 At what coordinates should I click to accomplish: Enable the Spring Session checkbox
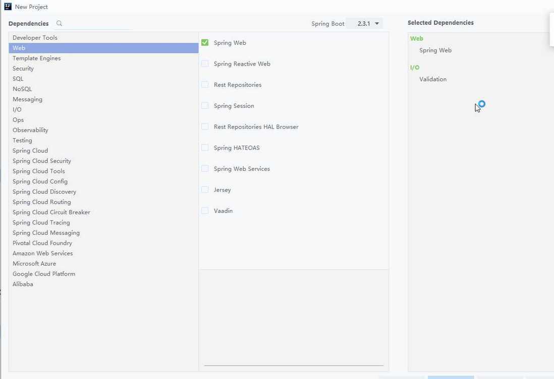205,105
